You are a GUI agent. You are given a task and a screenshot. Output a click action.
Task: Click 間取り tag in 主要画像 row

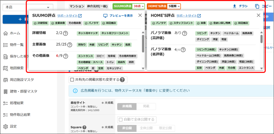(82, 45)
